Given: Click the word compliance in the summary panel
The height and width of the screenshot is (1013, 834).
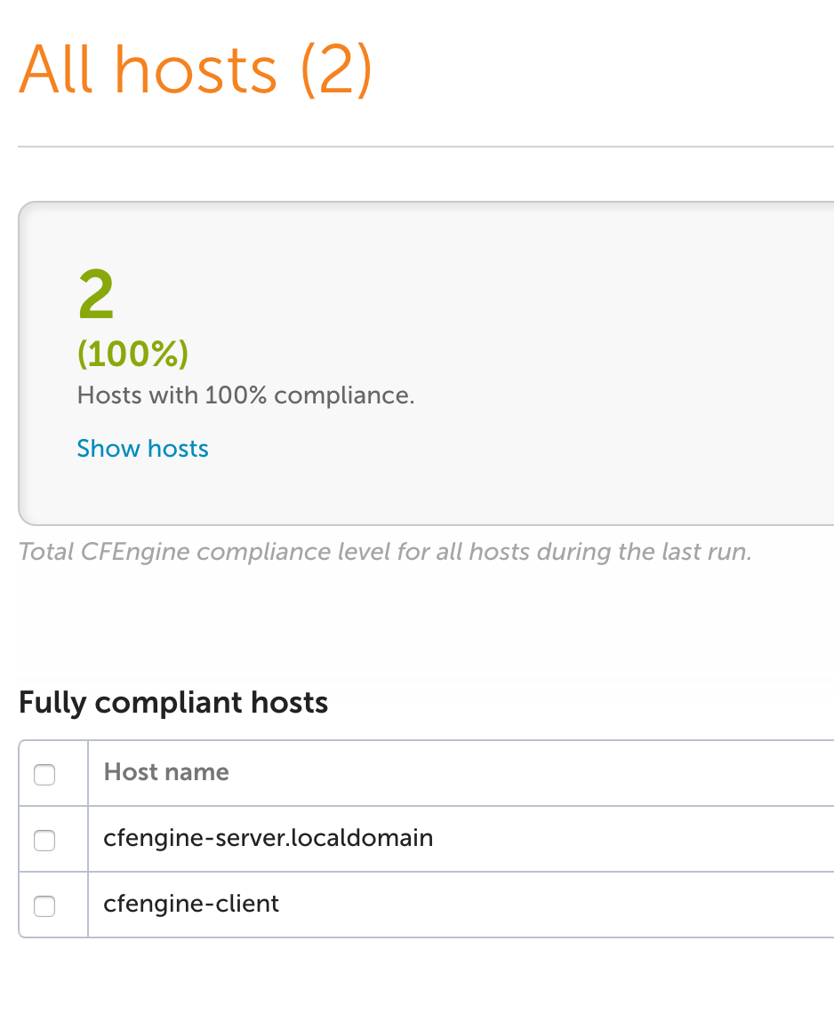Looking at the screenshot, I should tap(341, 396).
